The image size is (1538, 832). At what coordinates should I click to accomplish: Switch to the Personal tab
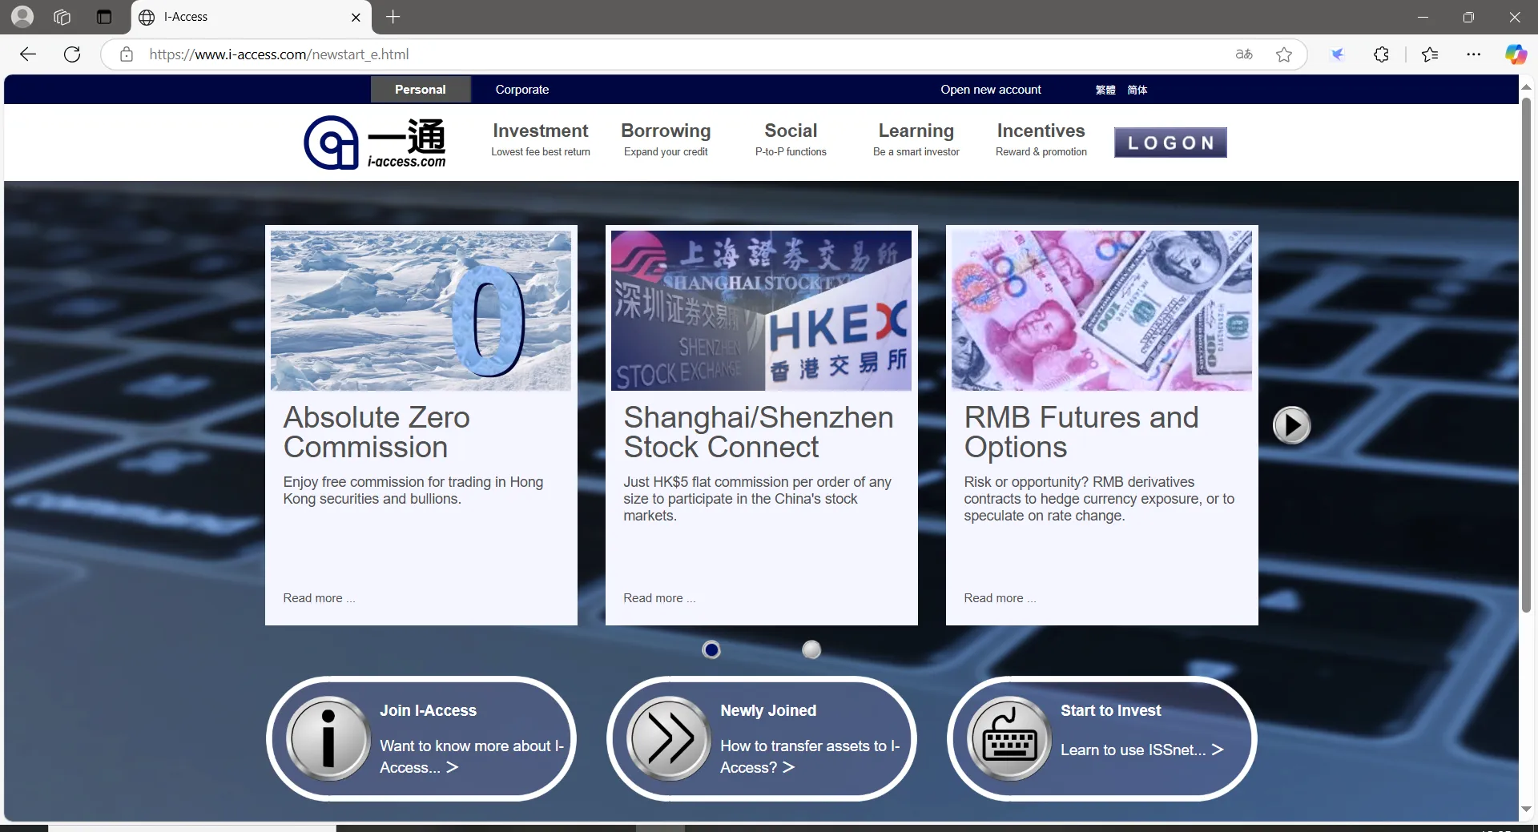tap(421, 90)
